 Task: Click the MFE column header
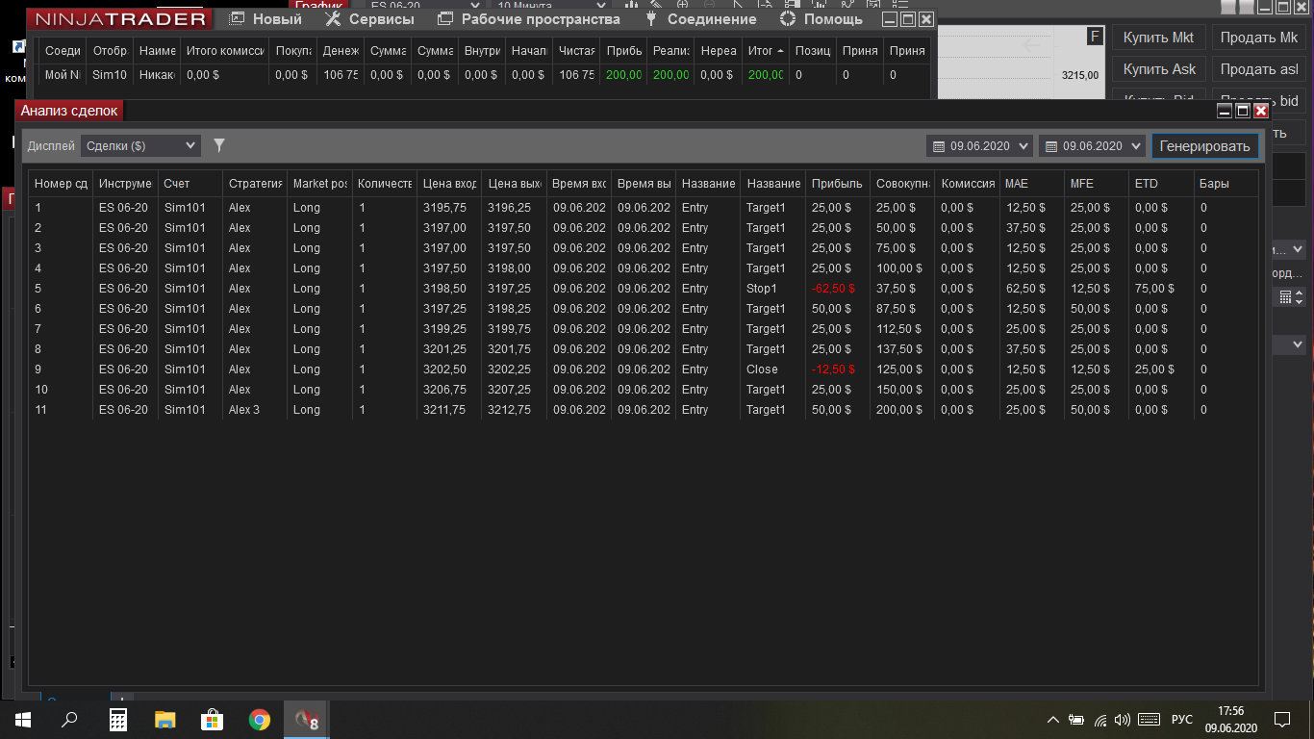[1097, 184]
